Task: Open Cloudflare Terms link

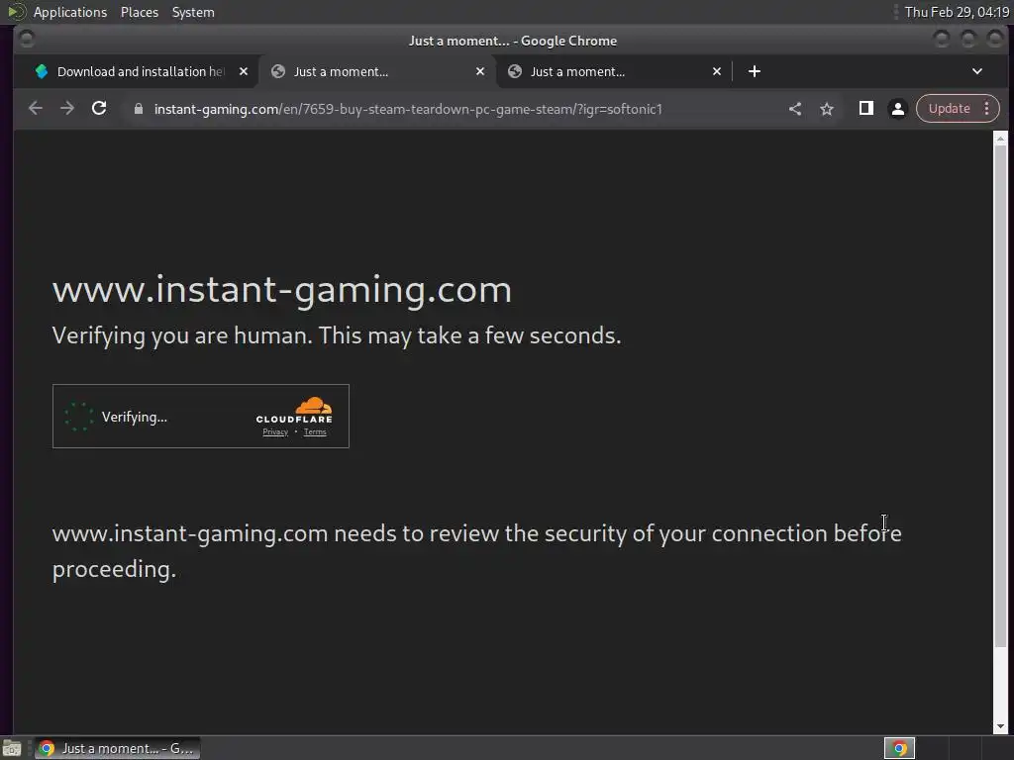Action: 315,432
